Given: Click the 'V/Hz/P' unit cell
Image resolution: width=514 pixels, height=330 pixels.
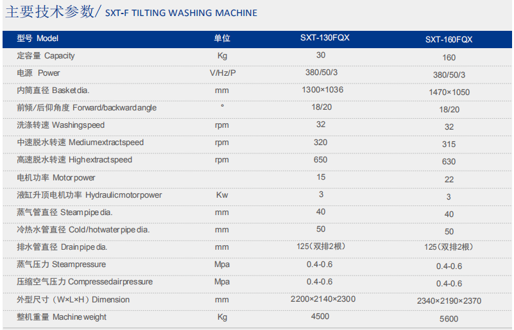Looking at the screenshot, I should [223, 73].
